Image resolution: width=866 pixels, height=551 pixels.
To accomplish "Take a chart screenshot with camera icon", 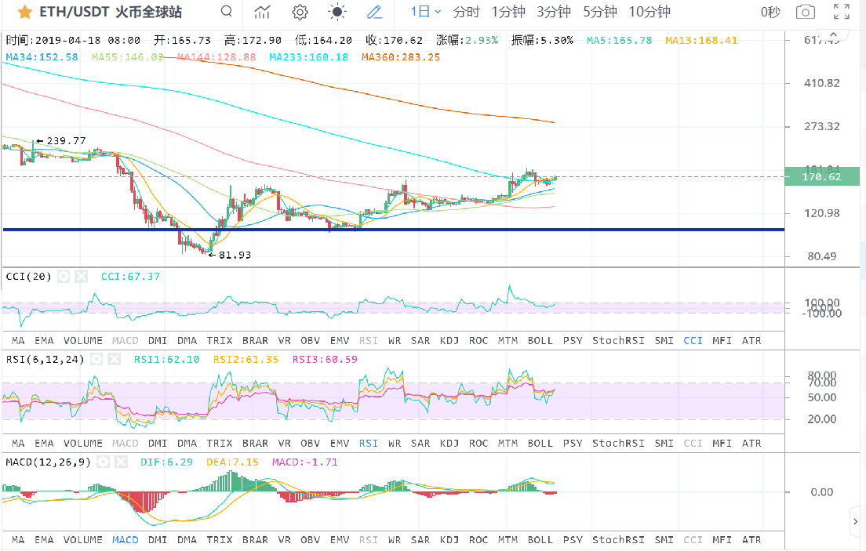I will [x=805, y=12].
